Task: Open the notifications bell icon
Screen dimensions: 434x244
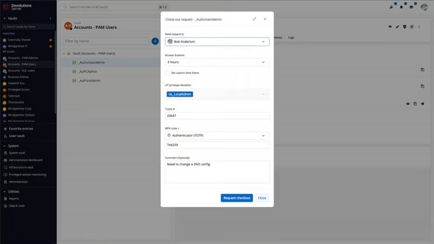Action: coord(401,7)
